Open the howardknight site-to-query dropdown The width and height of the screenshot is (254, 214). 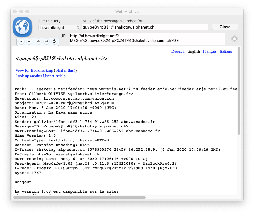click(x=59, y=27)
